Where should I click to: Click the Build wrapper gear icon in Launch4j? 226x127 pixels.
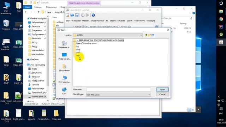(83, 15)
